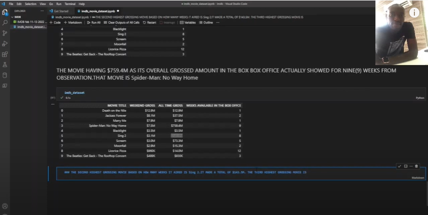Toggle the Variables panel
Image resolution: width=428 pixels, height=215 pixels.
188,23
